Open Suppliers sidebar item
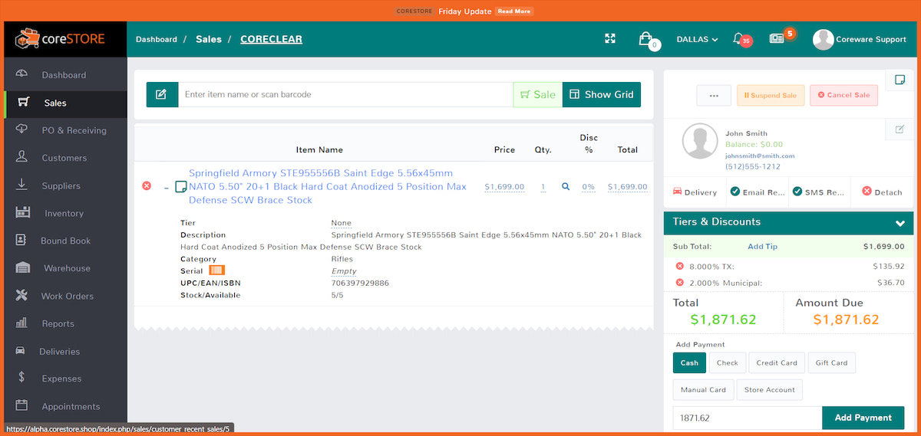This screenshot has height=436, width=921. 61,185
